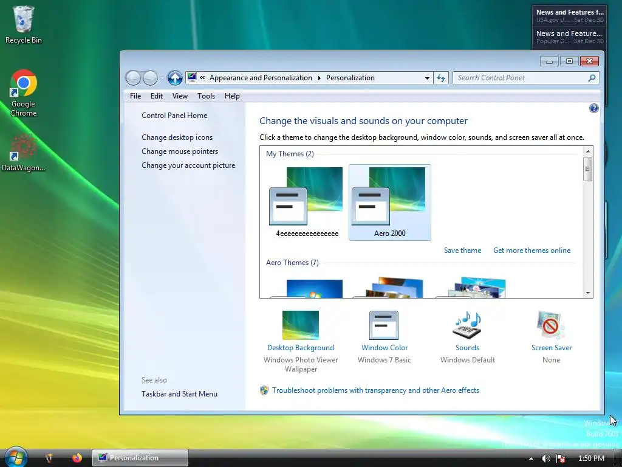Open Firefox from the taskbar
The width and height of the screenshot is (622, 467).
77,458
